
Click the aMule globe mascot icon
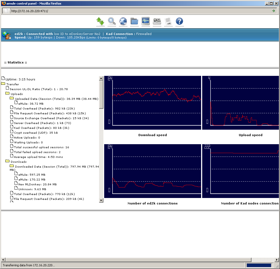coord(7,36)
